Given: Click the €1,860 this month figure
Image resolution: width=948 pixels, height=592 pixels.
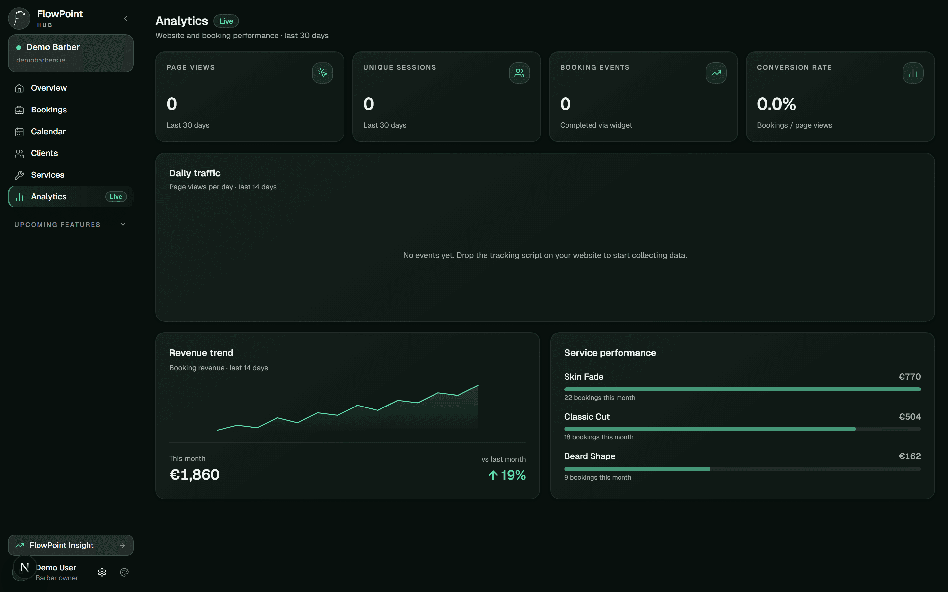Looking at the screenshot, I should click(x=194, y=475).
